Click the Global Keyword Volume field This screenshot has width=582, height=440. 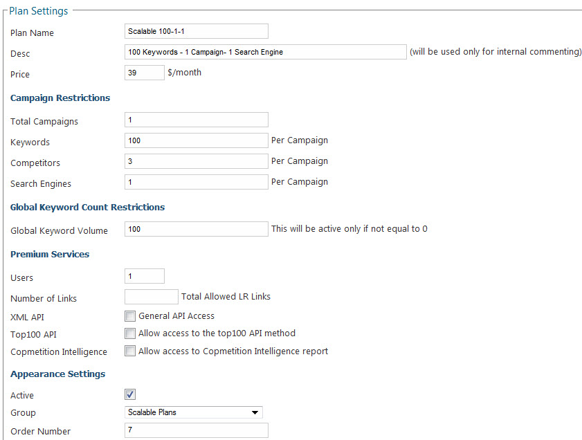196,229
